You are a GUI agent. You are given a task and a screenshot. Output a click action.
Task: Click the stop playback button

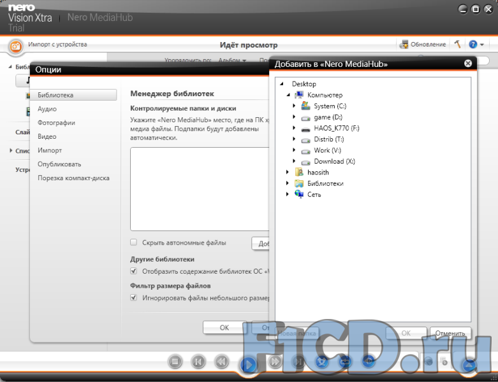click(x=175, y=362)
